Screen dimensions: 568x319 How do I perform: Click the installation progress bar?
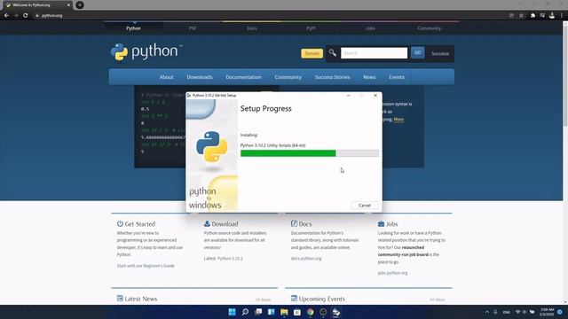310,153
